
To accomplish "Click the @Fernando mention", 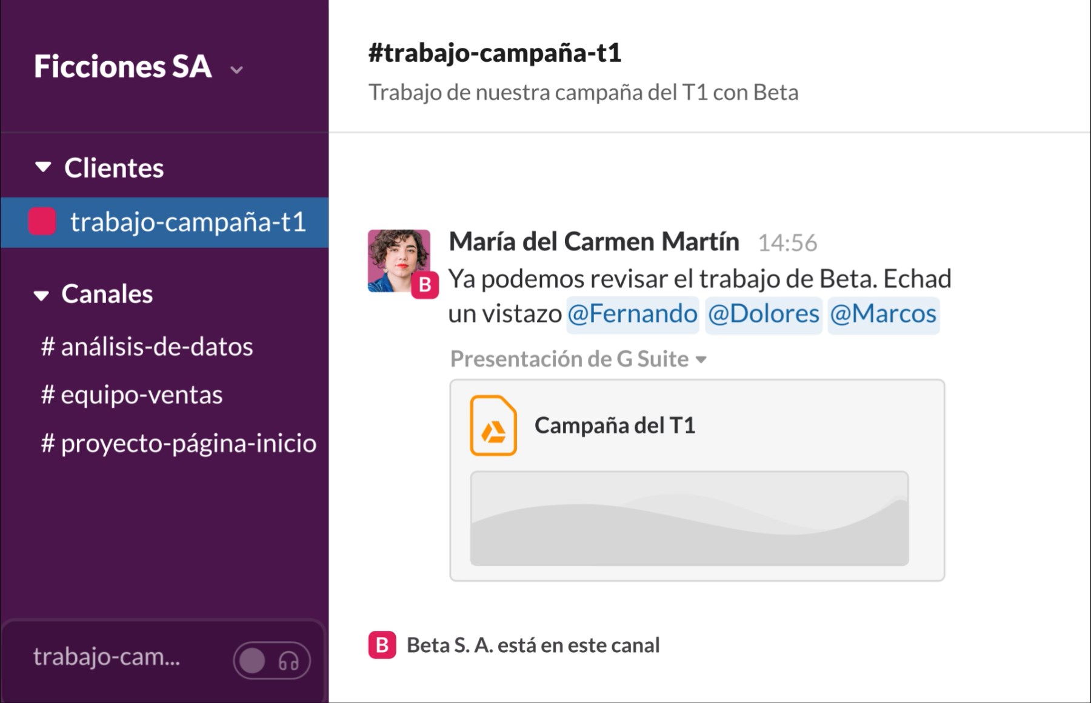I will coord(632,315).
